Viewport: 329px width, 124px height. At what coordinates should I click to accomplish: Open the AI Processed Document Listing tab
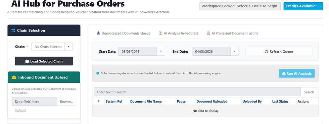(232, 33)
